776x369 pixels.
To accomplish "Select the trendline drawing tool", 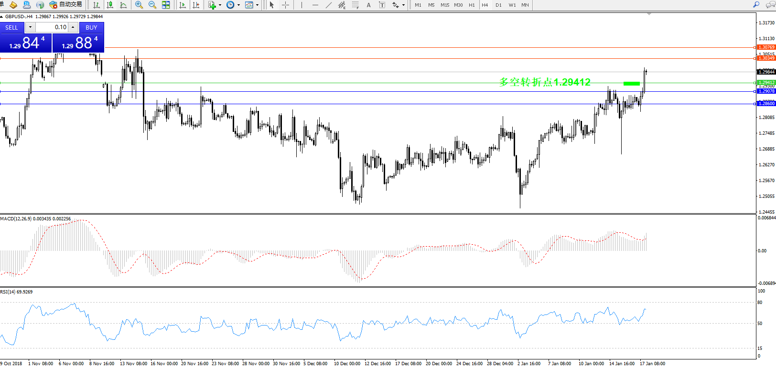I will (329, 5).
